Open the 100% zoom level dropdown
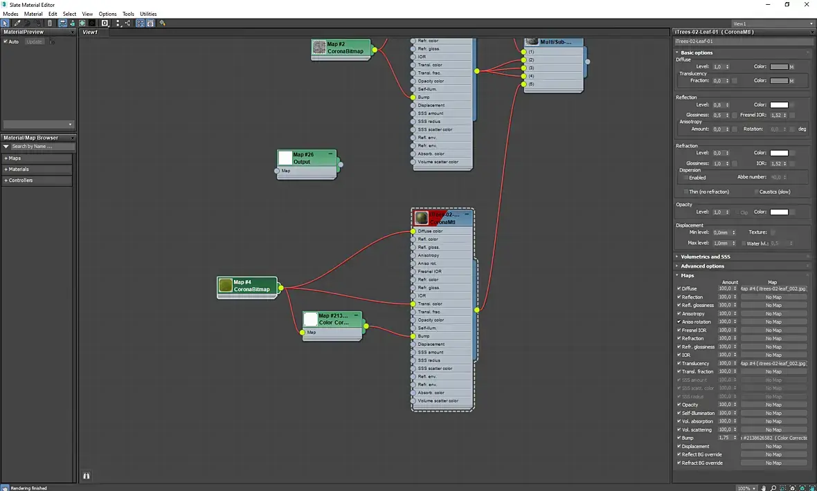This screenshot has height=491, width=817. click(x=747, y=488)
